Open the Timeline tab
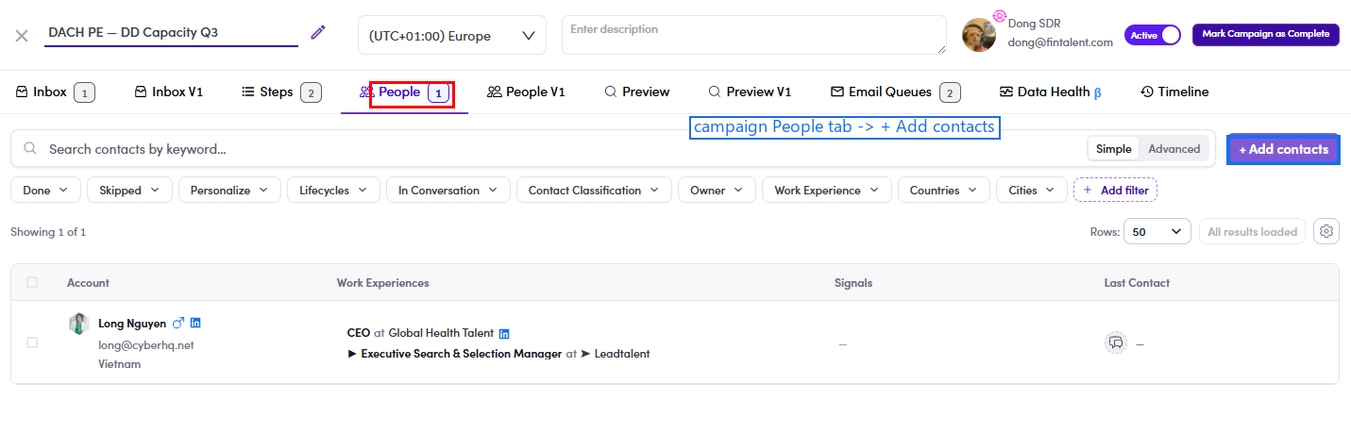The width and height of the screenshot is (1351, 434). (x=1174, y=92)
